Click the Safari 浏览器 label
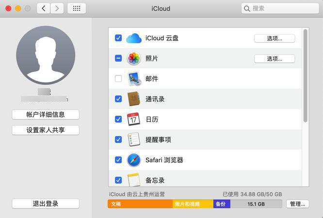323x218 pixels. point(164,160)
